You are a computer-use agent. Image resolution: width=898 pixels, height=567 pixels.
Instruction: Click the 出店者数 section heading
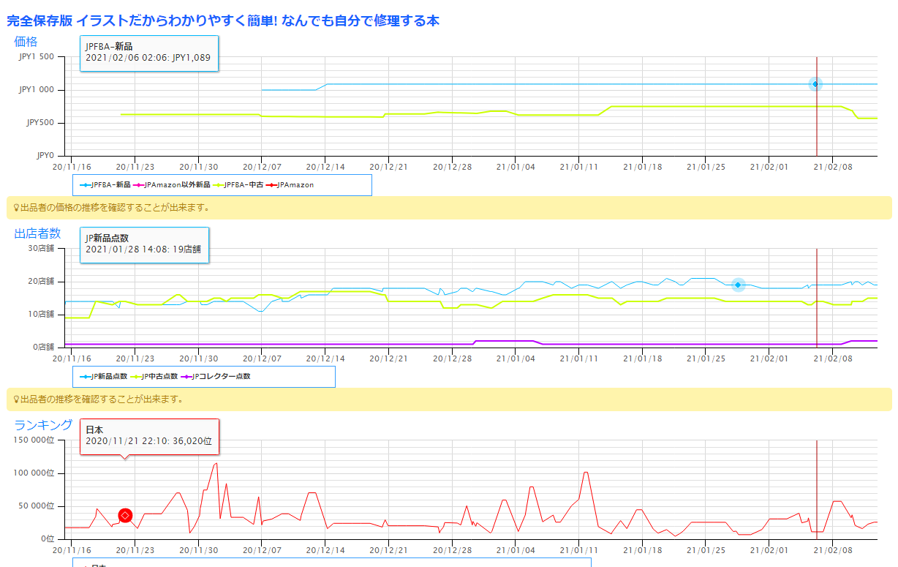click(x=37, y=233)
